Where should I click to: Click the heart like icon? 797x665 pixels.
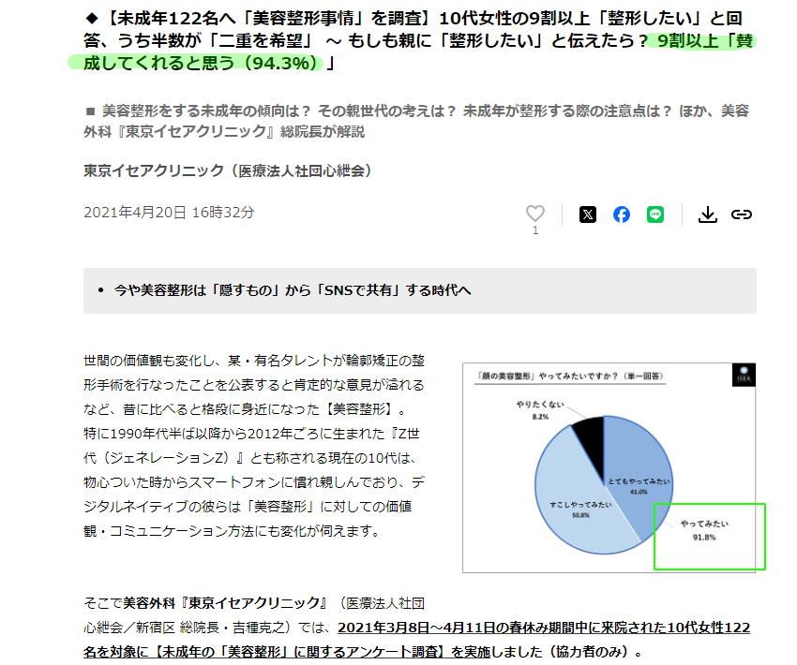534,214
